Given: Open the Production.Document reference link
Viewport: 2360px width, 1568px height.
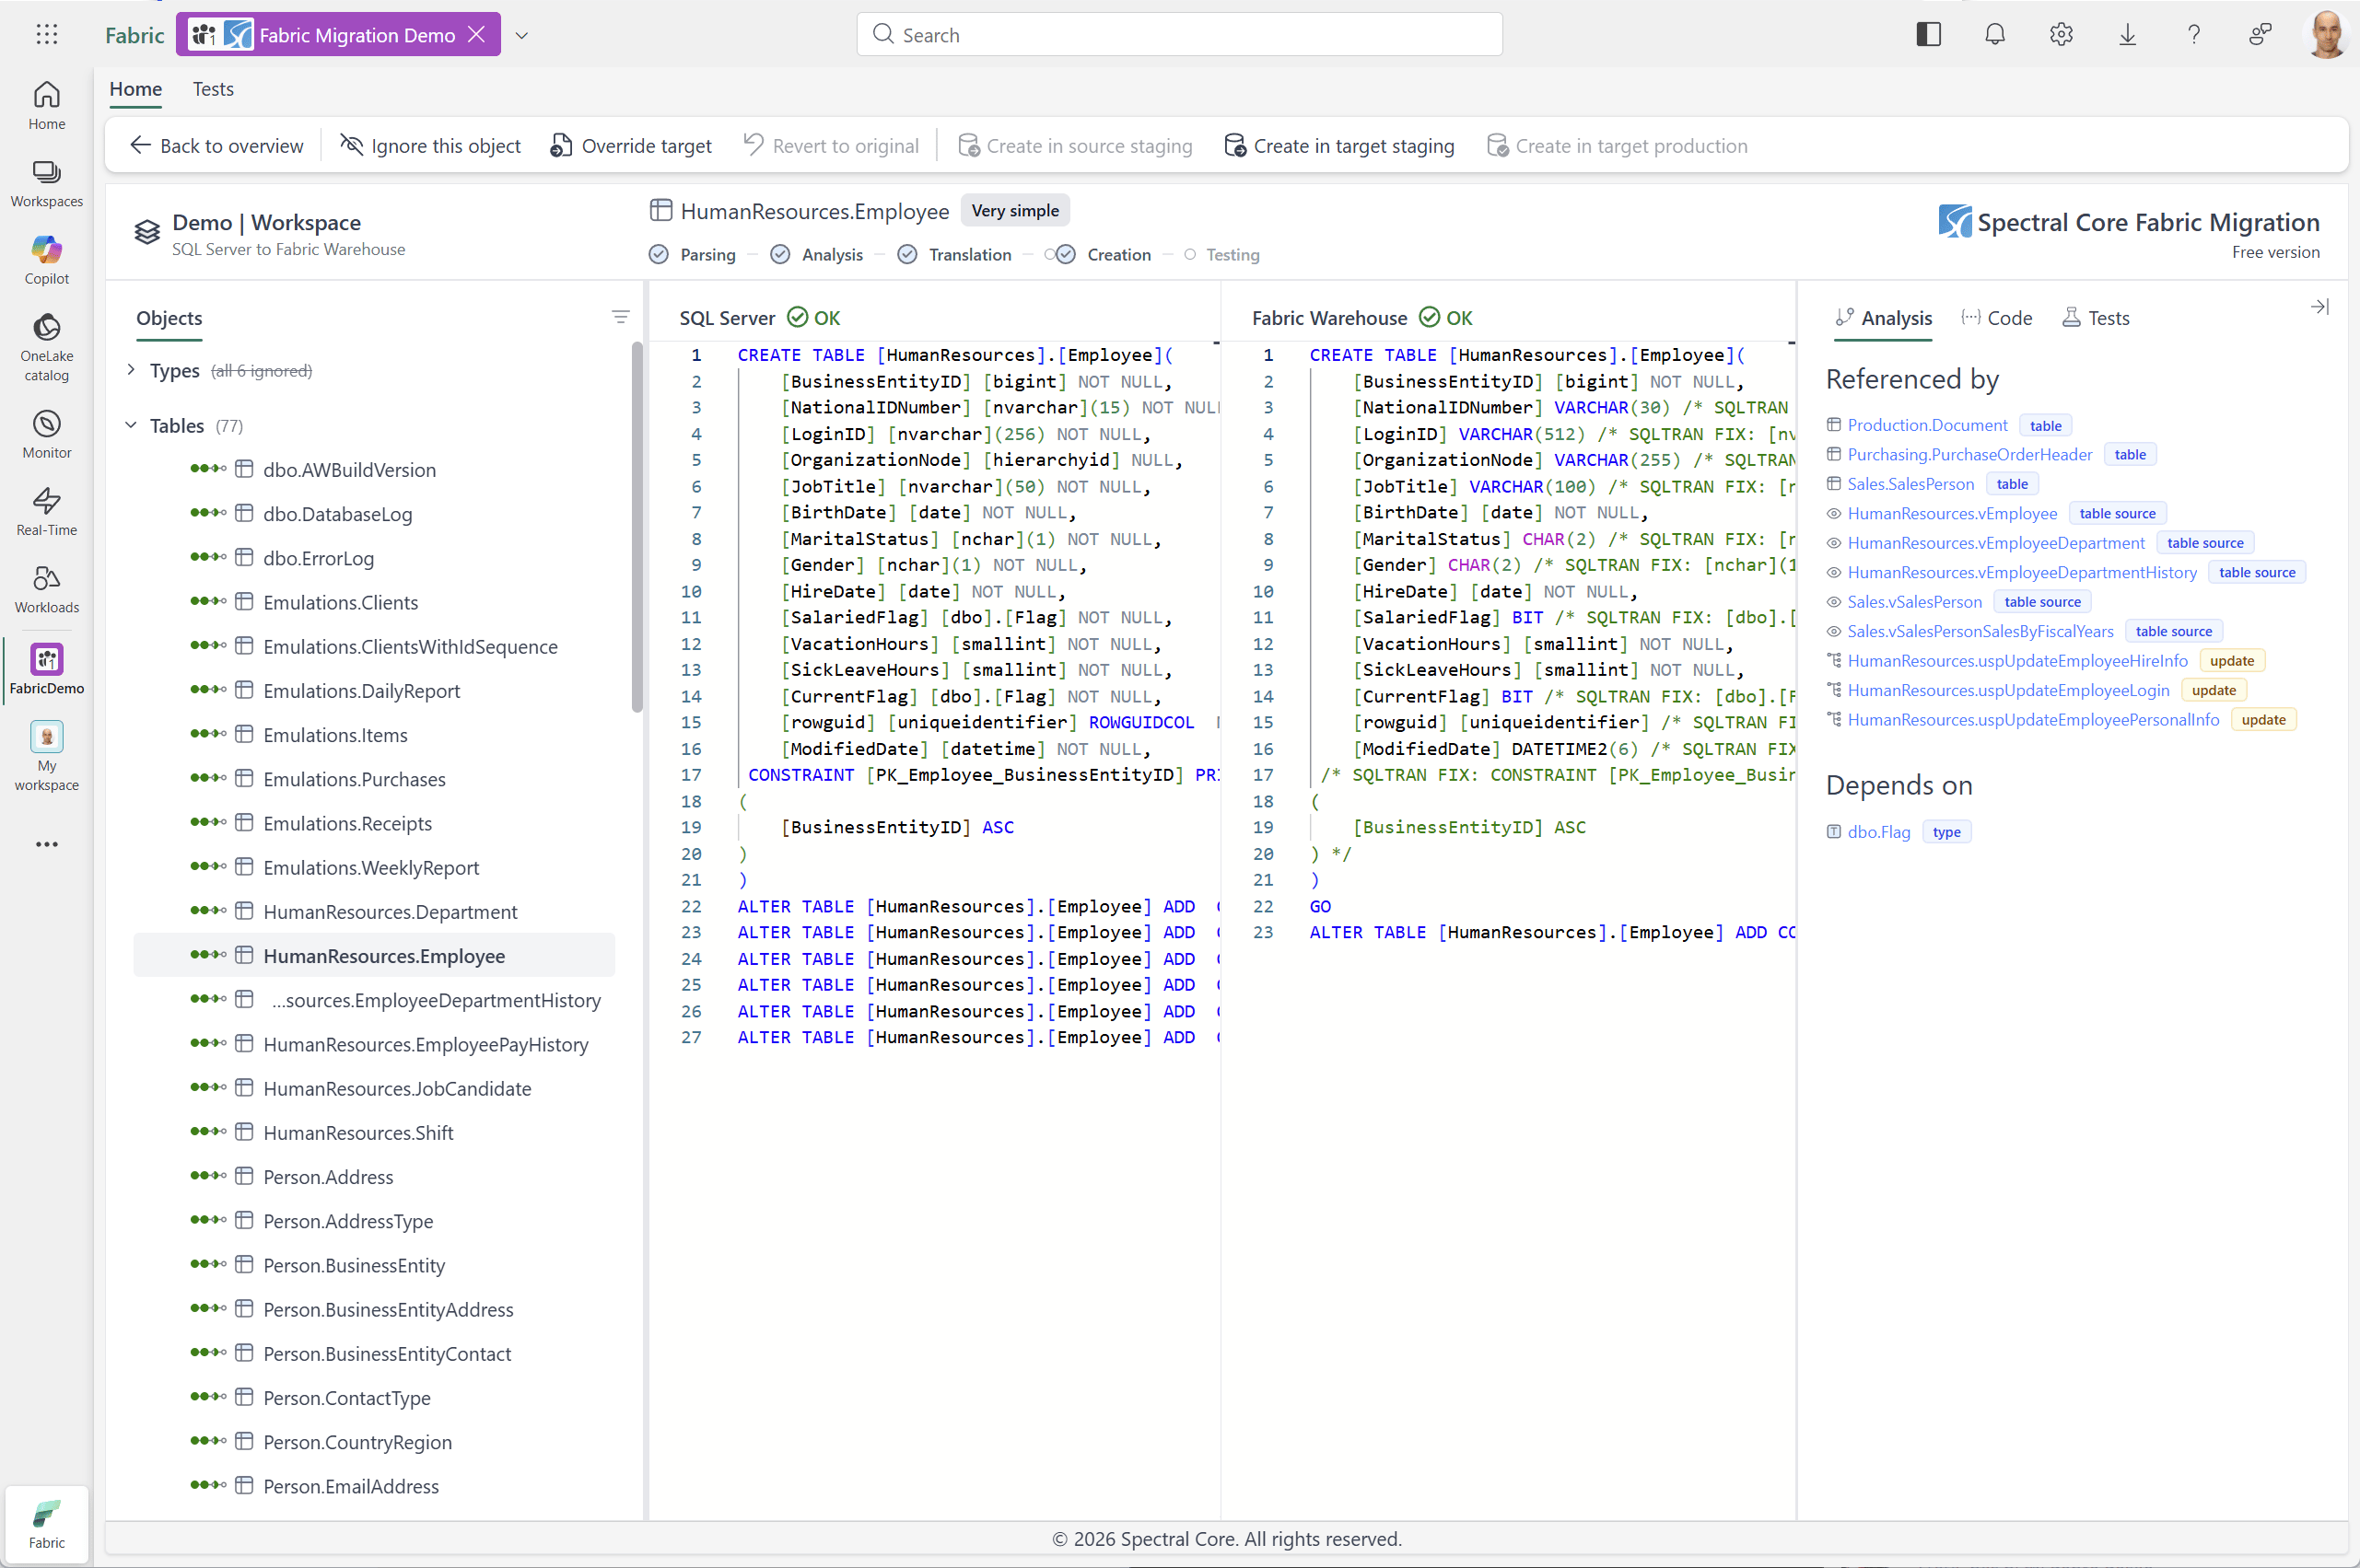Looking at the screenshot, I should click(x=1927, y=425).
